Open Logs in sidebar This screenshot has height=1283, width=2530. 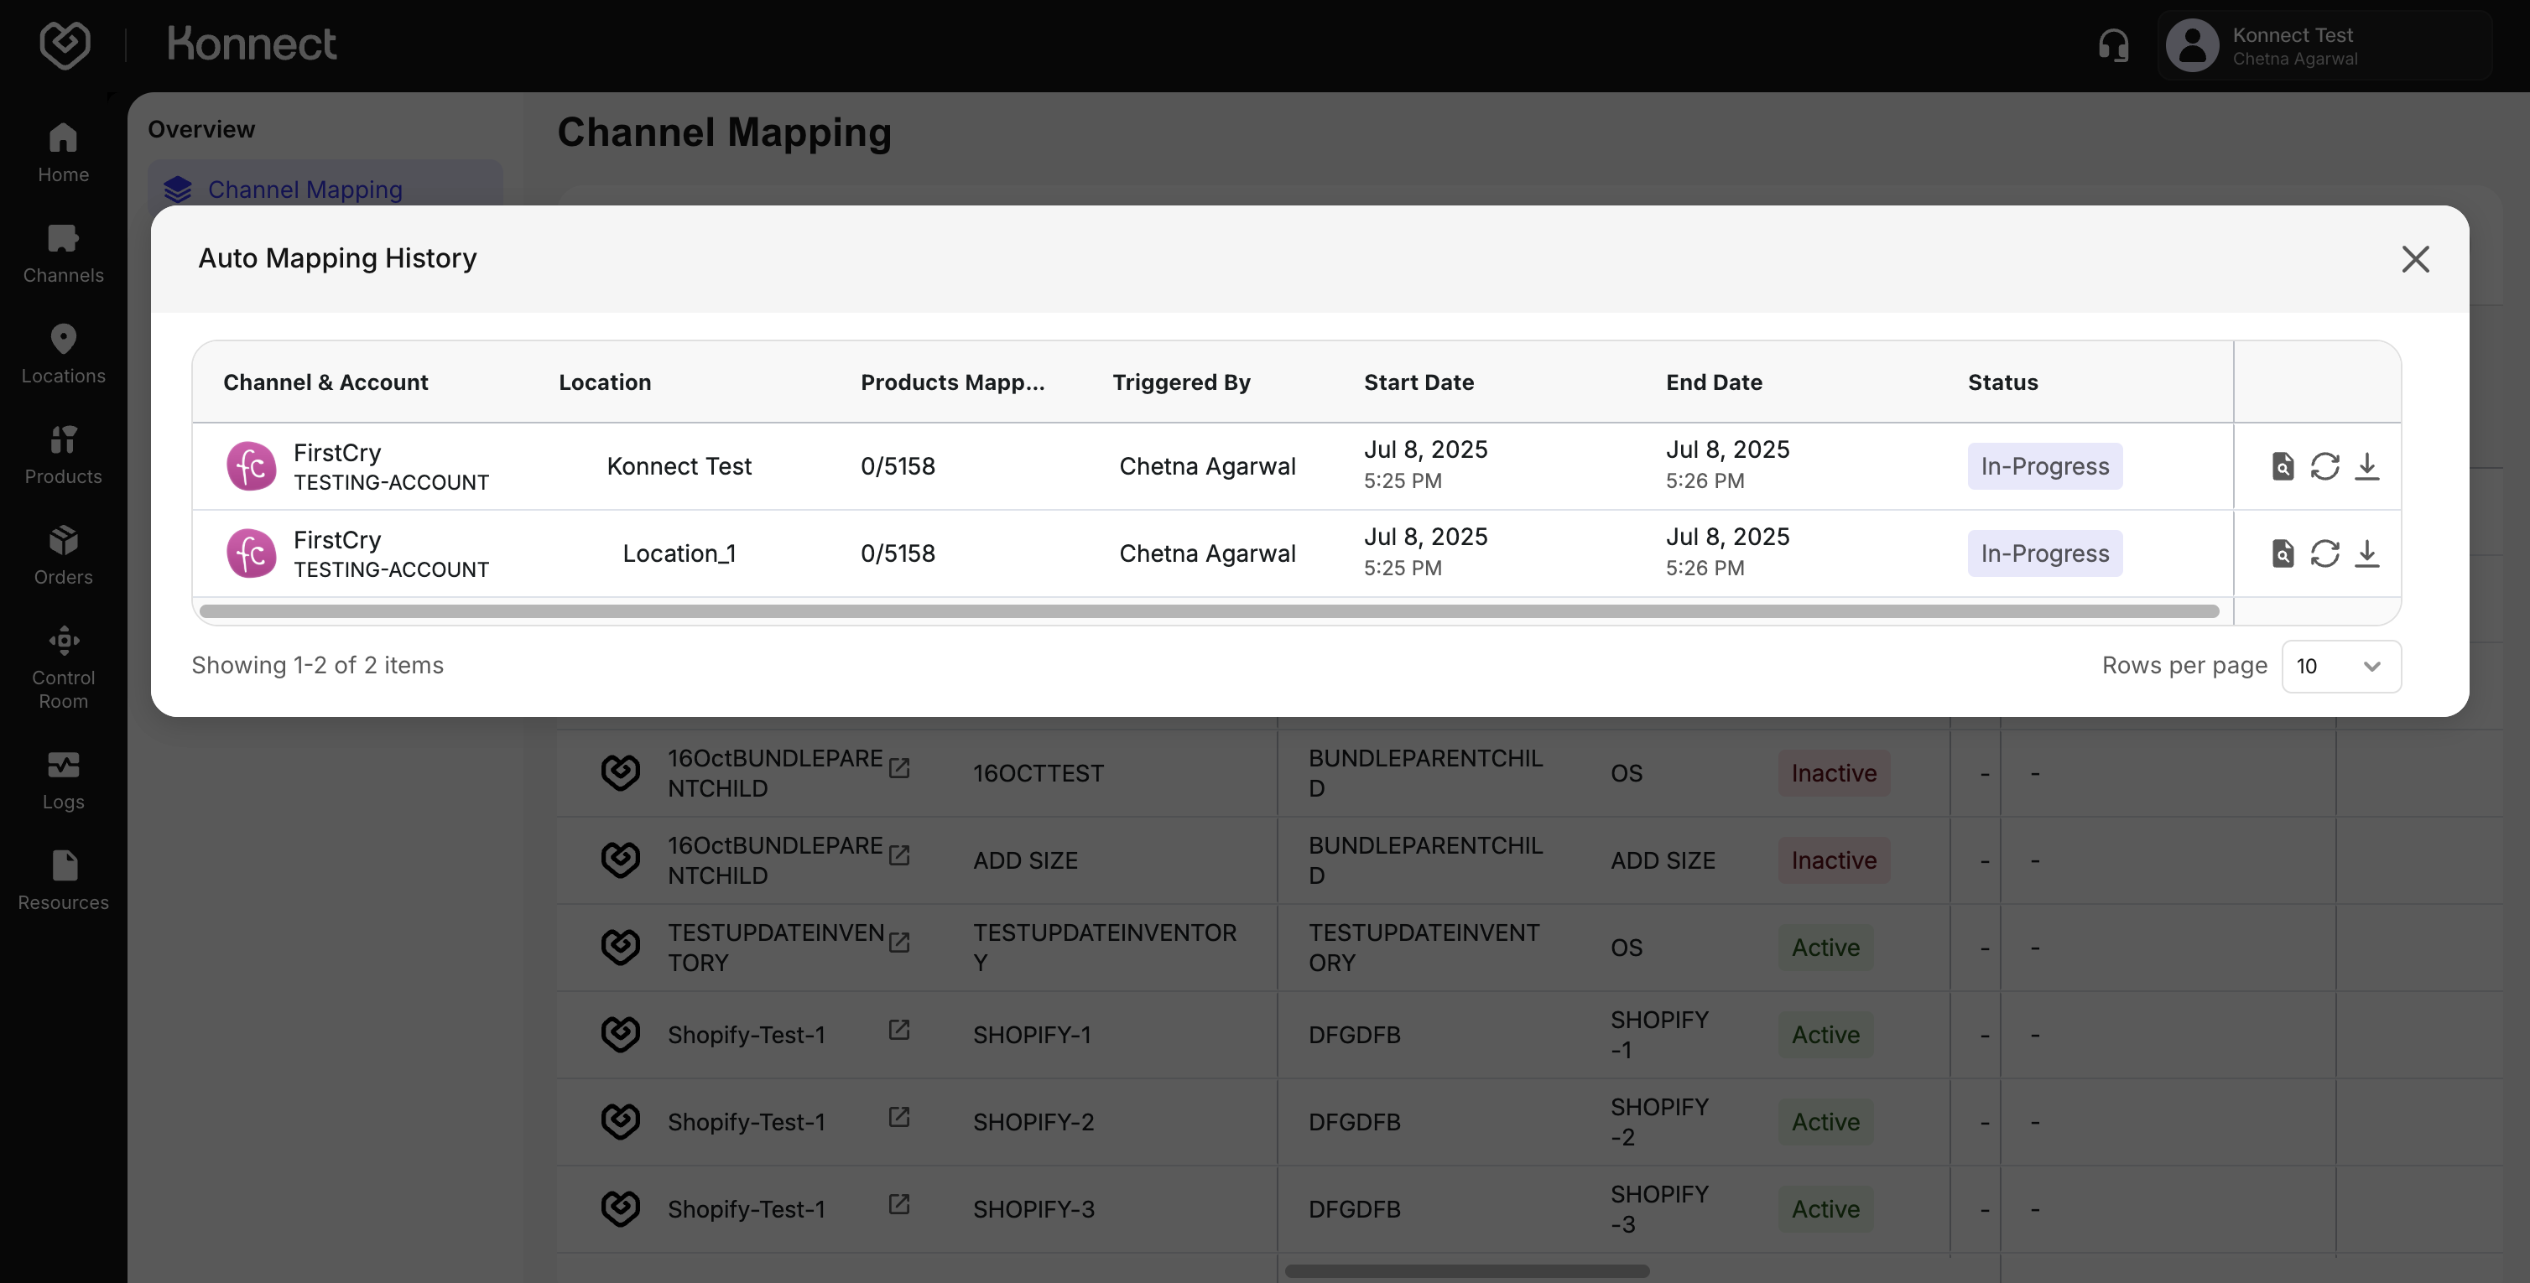point(63,782)
